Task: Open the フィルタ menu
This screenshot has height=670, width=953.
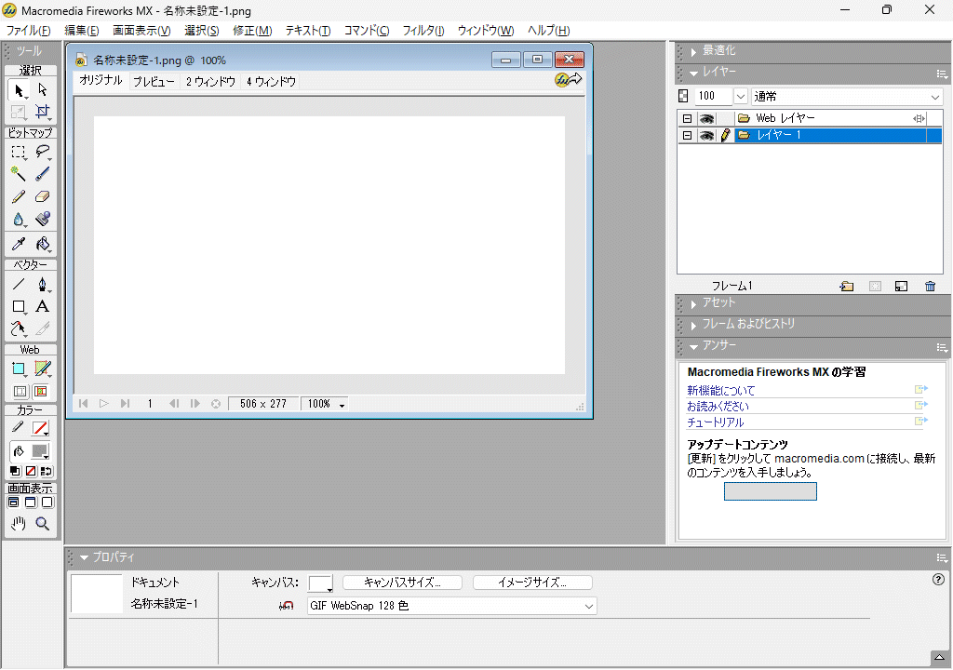Action: click(423, 31)
